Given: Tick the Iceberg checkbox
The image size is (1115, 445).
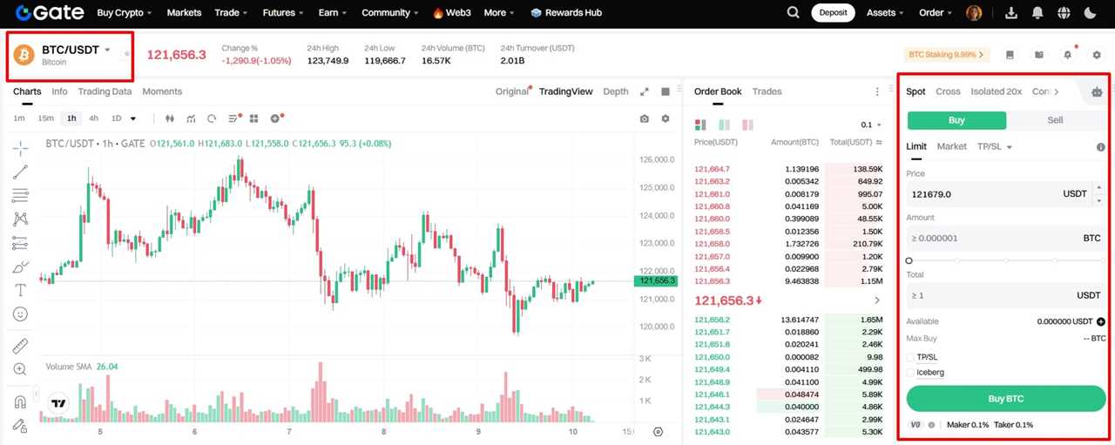Looking at the screenshot, I should (911, 373).
